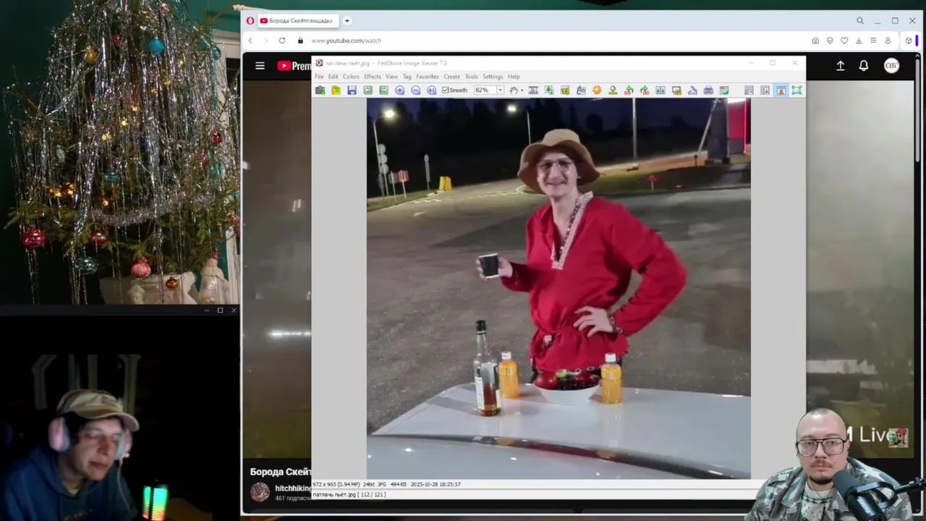Click the YouTube Premium logo

point(294,66)
